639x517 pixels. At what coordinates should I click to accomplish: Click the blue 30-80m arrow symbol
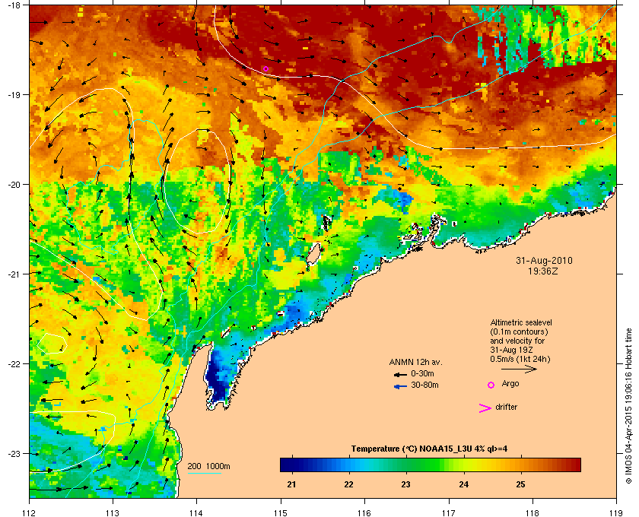(400, 386)
